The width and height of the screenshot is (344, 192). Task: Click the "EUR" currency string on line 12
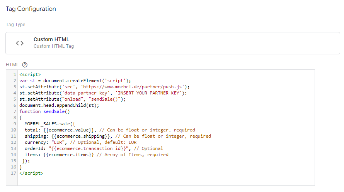[x=60, y=142]
